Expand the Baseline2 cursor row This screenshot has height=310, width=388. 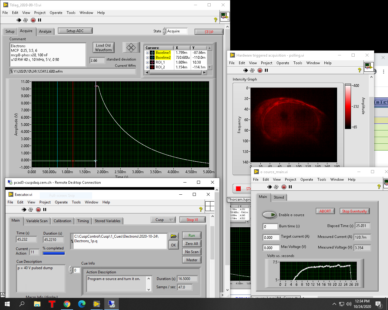click(147, 58)
